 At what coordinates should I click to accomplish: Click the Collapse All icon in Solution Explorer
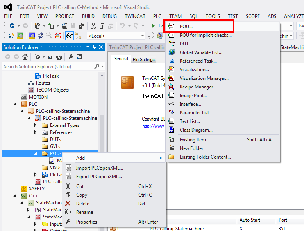(50, 57)
